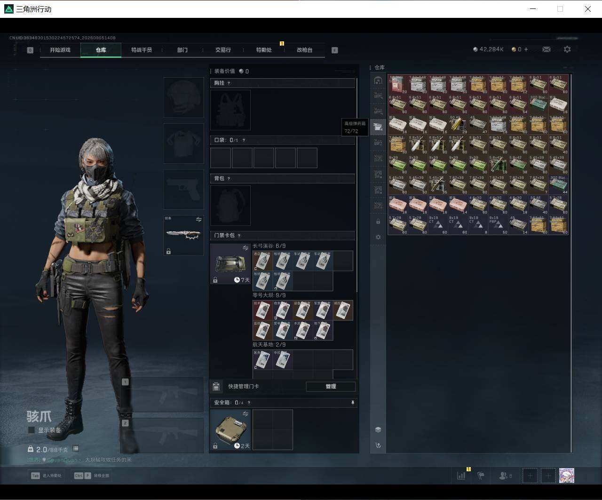Select the keycard case thumbnail
602x500 pixels.
click(230, 264)
